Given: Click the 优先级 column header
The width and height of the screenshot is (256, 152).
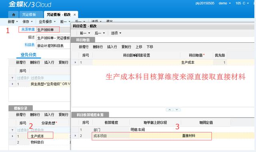Looking at the screenshot, I should click(220, 55).
